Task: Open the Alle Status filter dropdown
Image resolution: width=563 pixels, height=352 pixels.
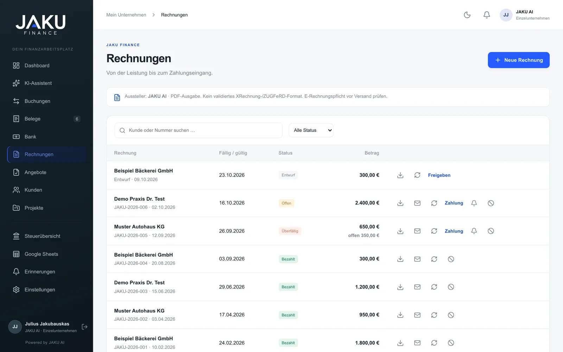Action: point(311,130)
